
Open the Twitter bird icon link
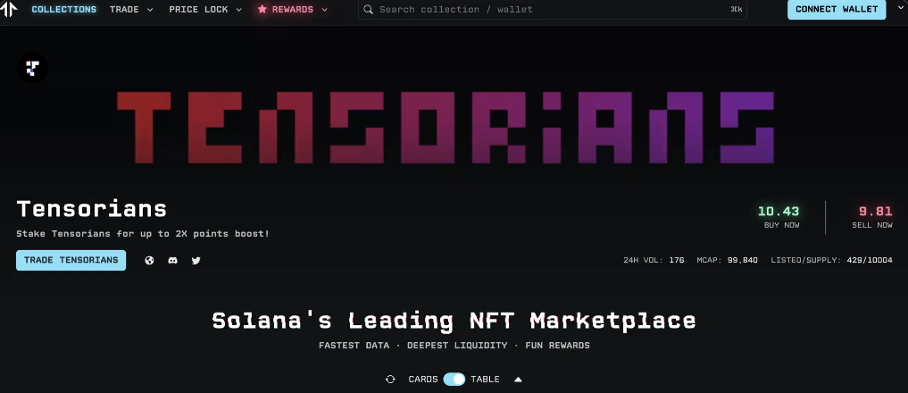click(196, 260)
